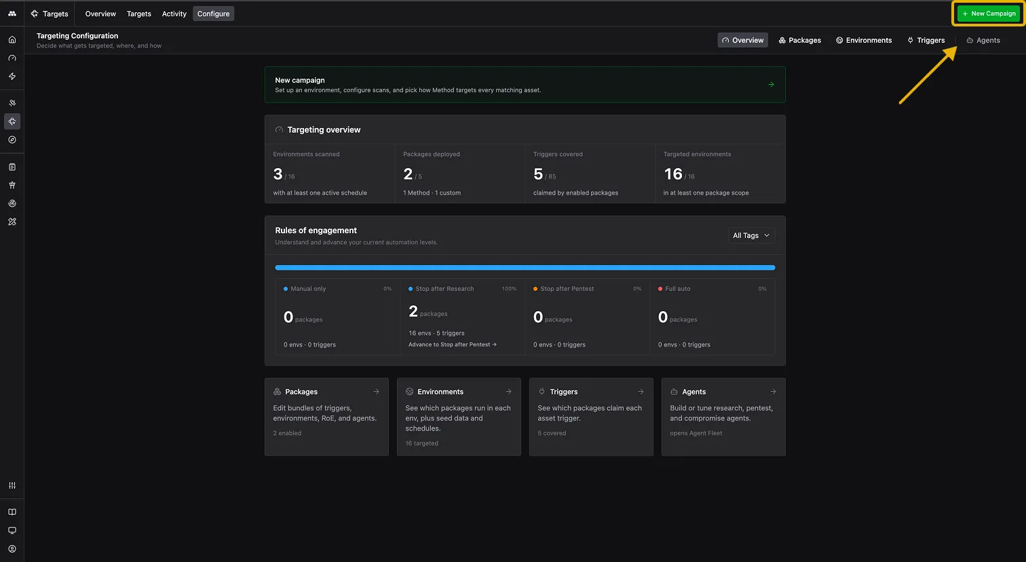
Task: Open the Targets tab next to Activity
Action: (139, 14)
